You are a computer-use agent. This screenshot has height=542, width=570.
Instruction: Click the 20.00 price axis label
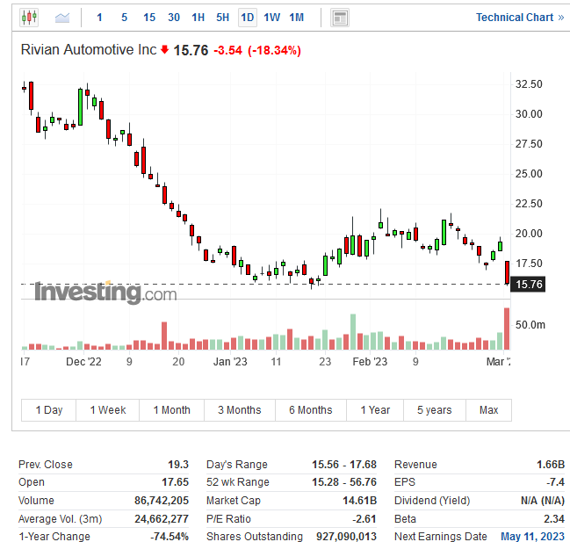(x=529, y=234)
